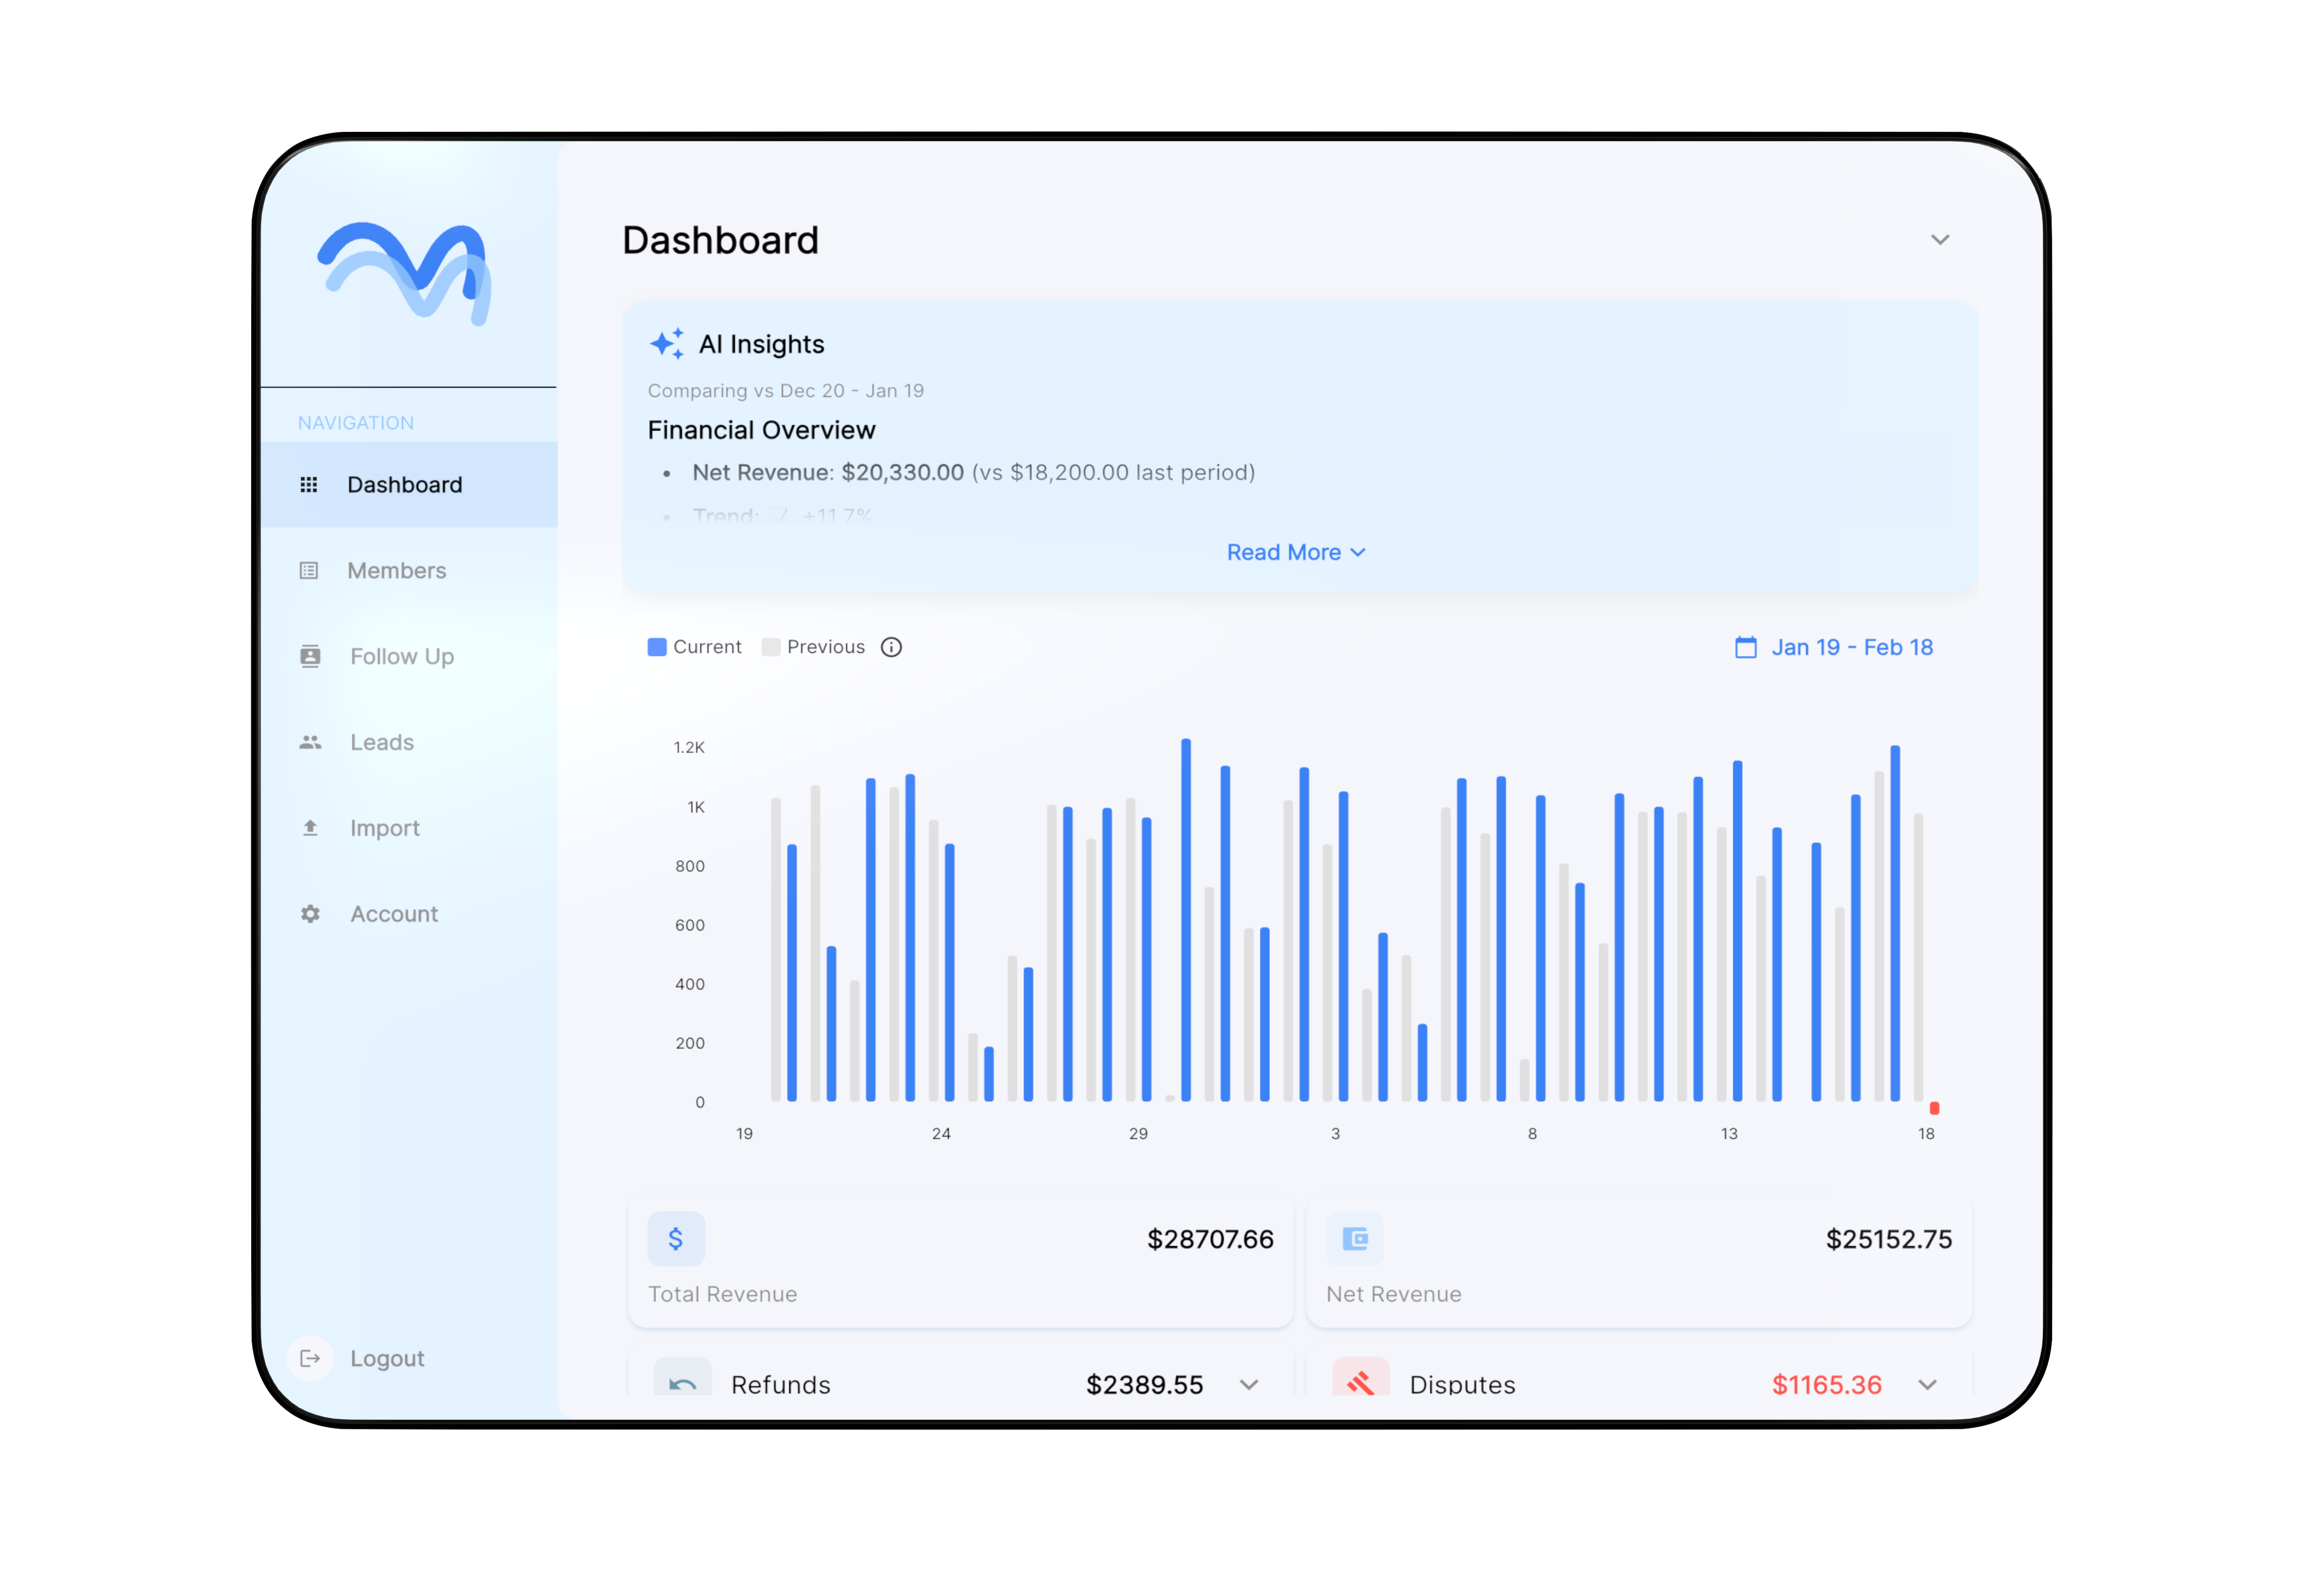Click the calendar icon beside the date range
This screenshot has width=2324, height=1571.
click(x=1746, y=648)
